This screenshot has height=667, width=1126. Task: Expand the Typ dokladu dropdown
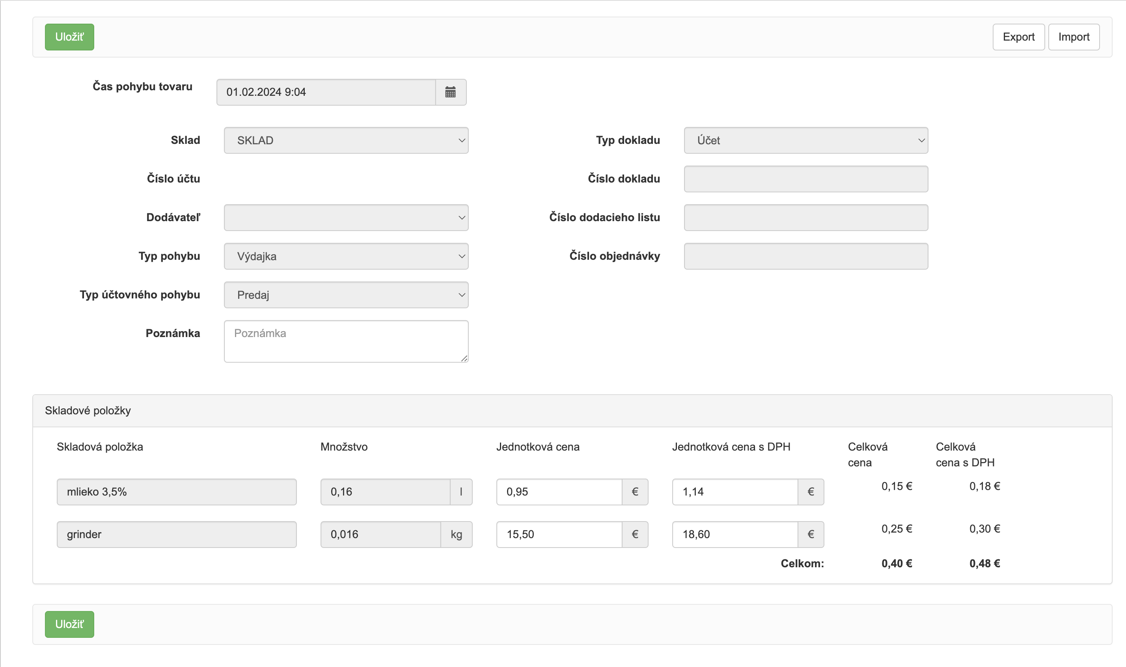coord(805,140)
